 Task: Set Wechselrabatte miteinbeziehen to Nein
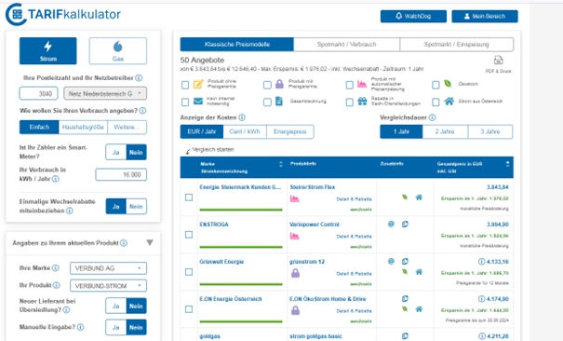(136, 206)
